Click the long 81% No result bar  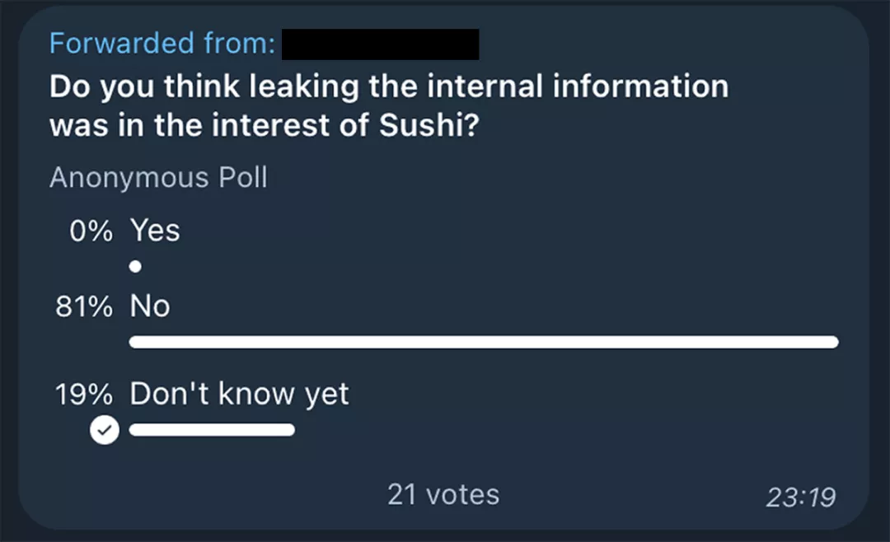[x=484, y=342]
